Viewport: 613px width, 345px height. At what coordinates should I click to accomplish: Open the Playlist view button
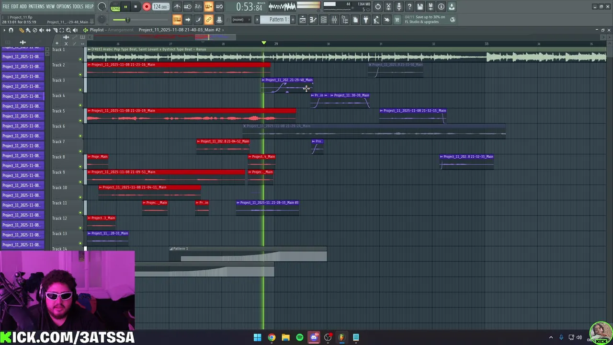click(x=302, y=20)
